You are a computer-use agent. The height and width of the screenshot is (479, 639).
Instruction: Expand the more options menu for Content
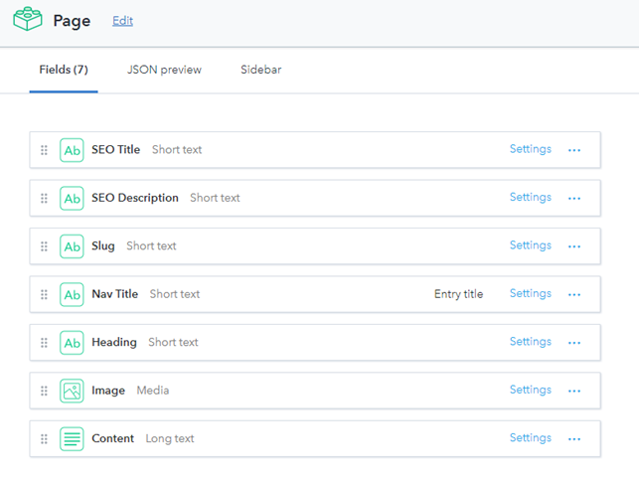pos(573,438)
